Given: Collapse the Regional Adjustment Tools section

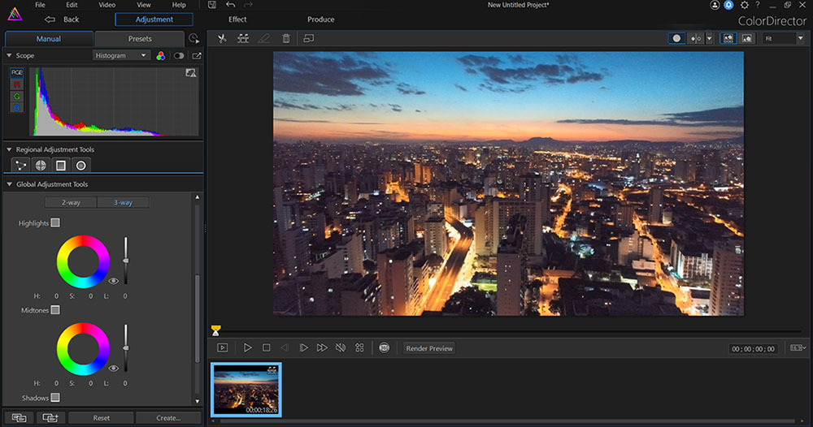Looking at the screenshot, I should click(x=9, y=149).
